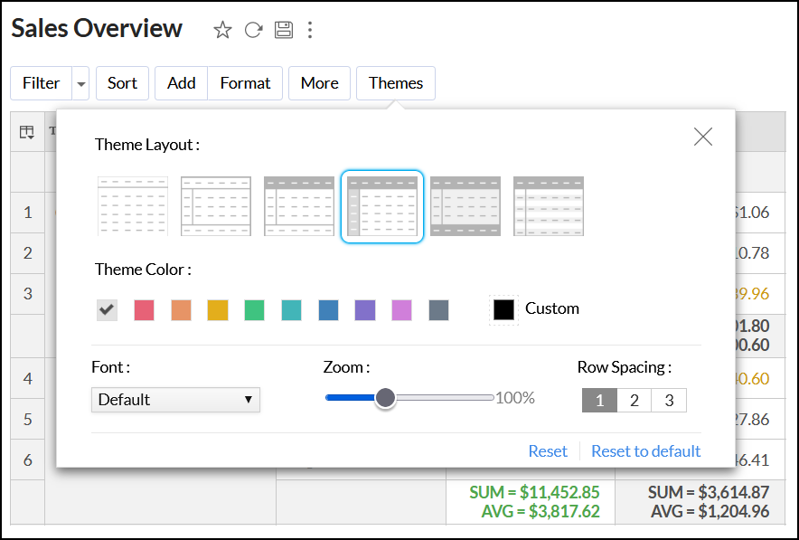Open the three-dot more options menu

pos(310,30)
